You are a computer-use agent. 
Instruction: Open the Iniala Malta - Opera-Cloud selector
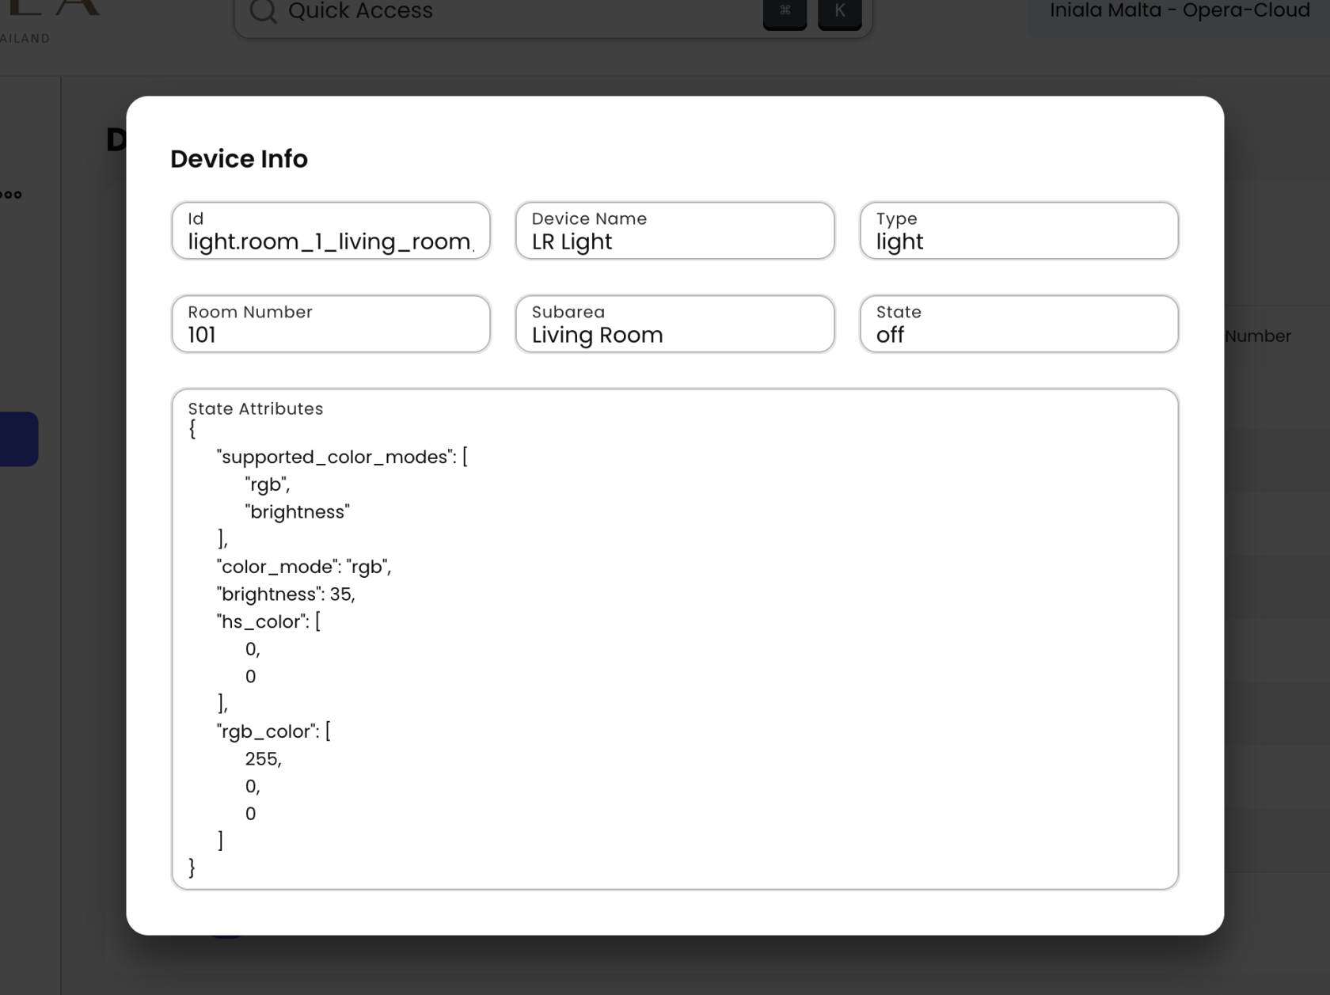pos(1179,11)
